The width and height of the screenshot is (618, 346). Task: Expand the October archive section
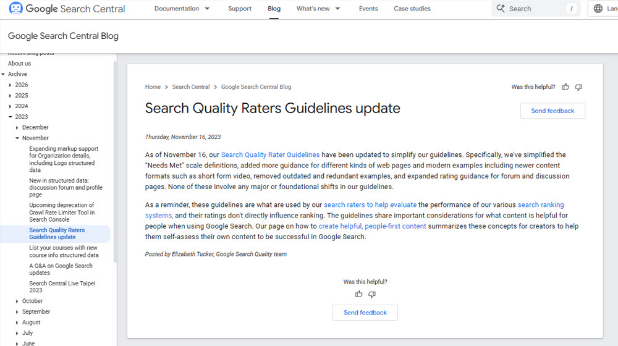pos(17,301)
